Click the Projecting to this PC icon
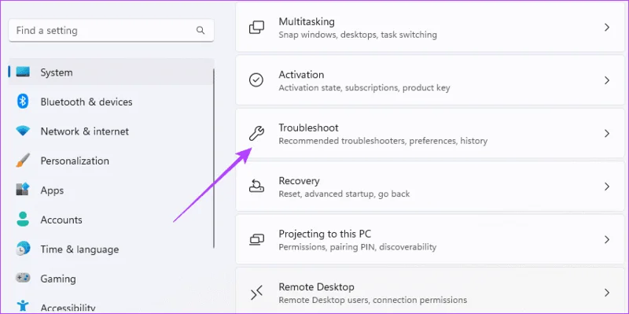Viewport: 629px width, 314px height. click(256, 240)
